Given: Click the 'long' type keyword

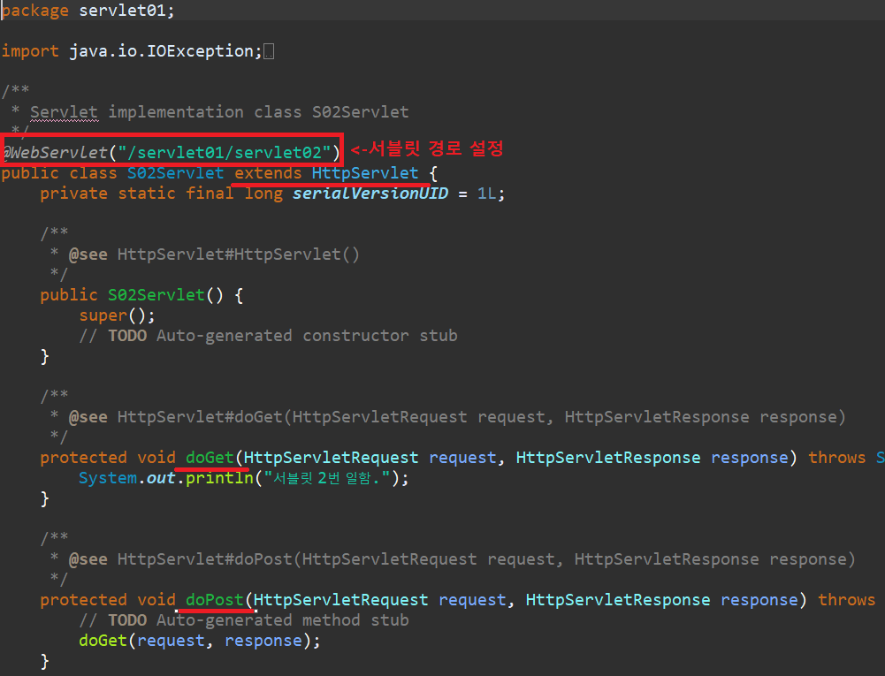Looking at the screenshot, I should click(263, 194).
